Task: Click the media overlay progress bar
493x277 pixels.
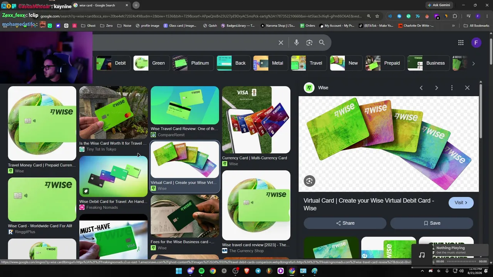Action: click(461, 262)
